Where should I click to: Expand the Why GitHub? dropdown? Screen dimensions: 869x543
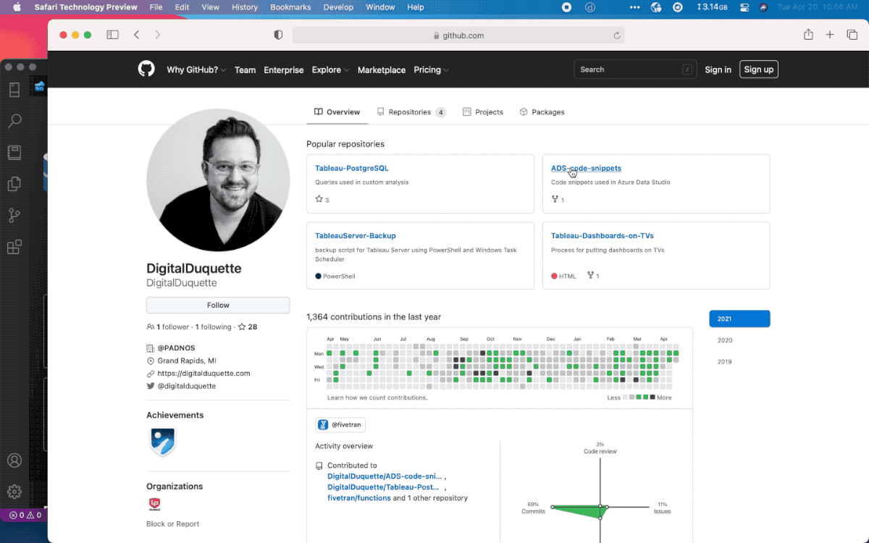pos(196,70)
